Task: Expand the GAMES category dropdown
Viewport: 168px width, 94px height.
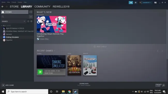Action: tap(13, 21)
